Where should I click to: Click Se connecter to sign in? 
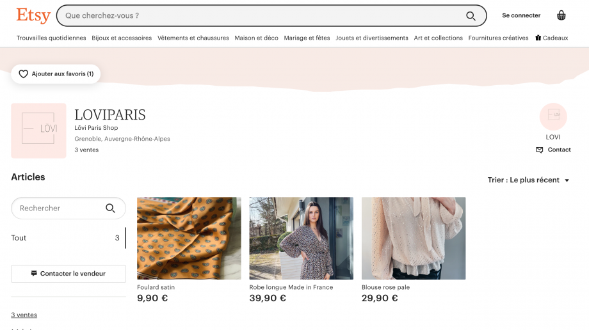[521, 15]
